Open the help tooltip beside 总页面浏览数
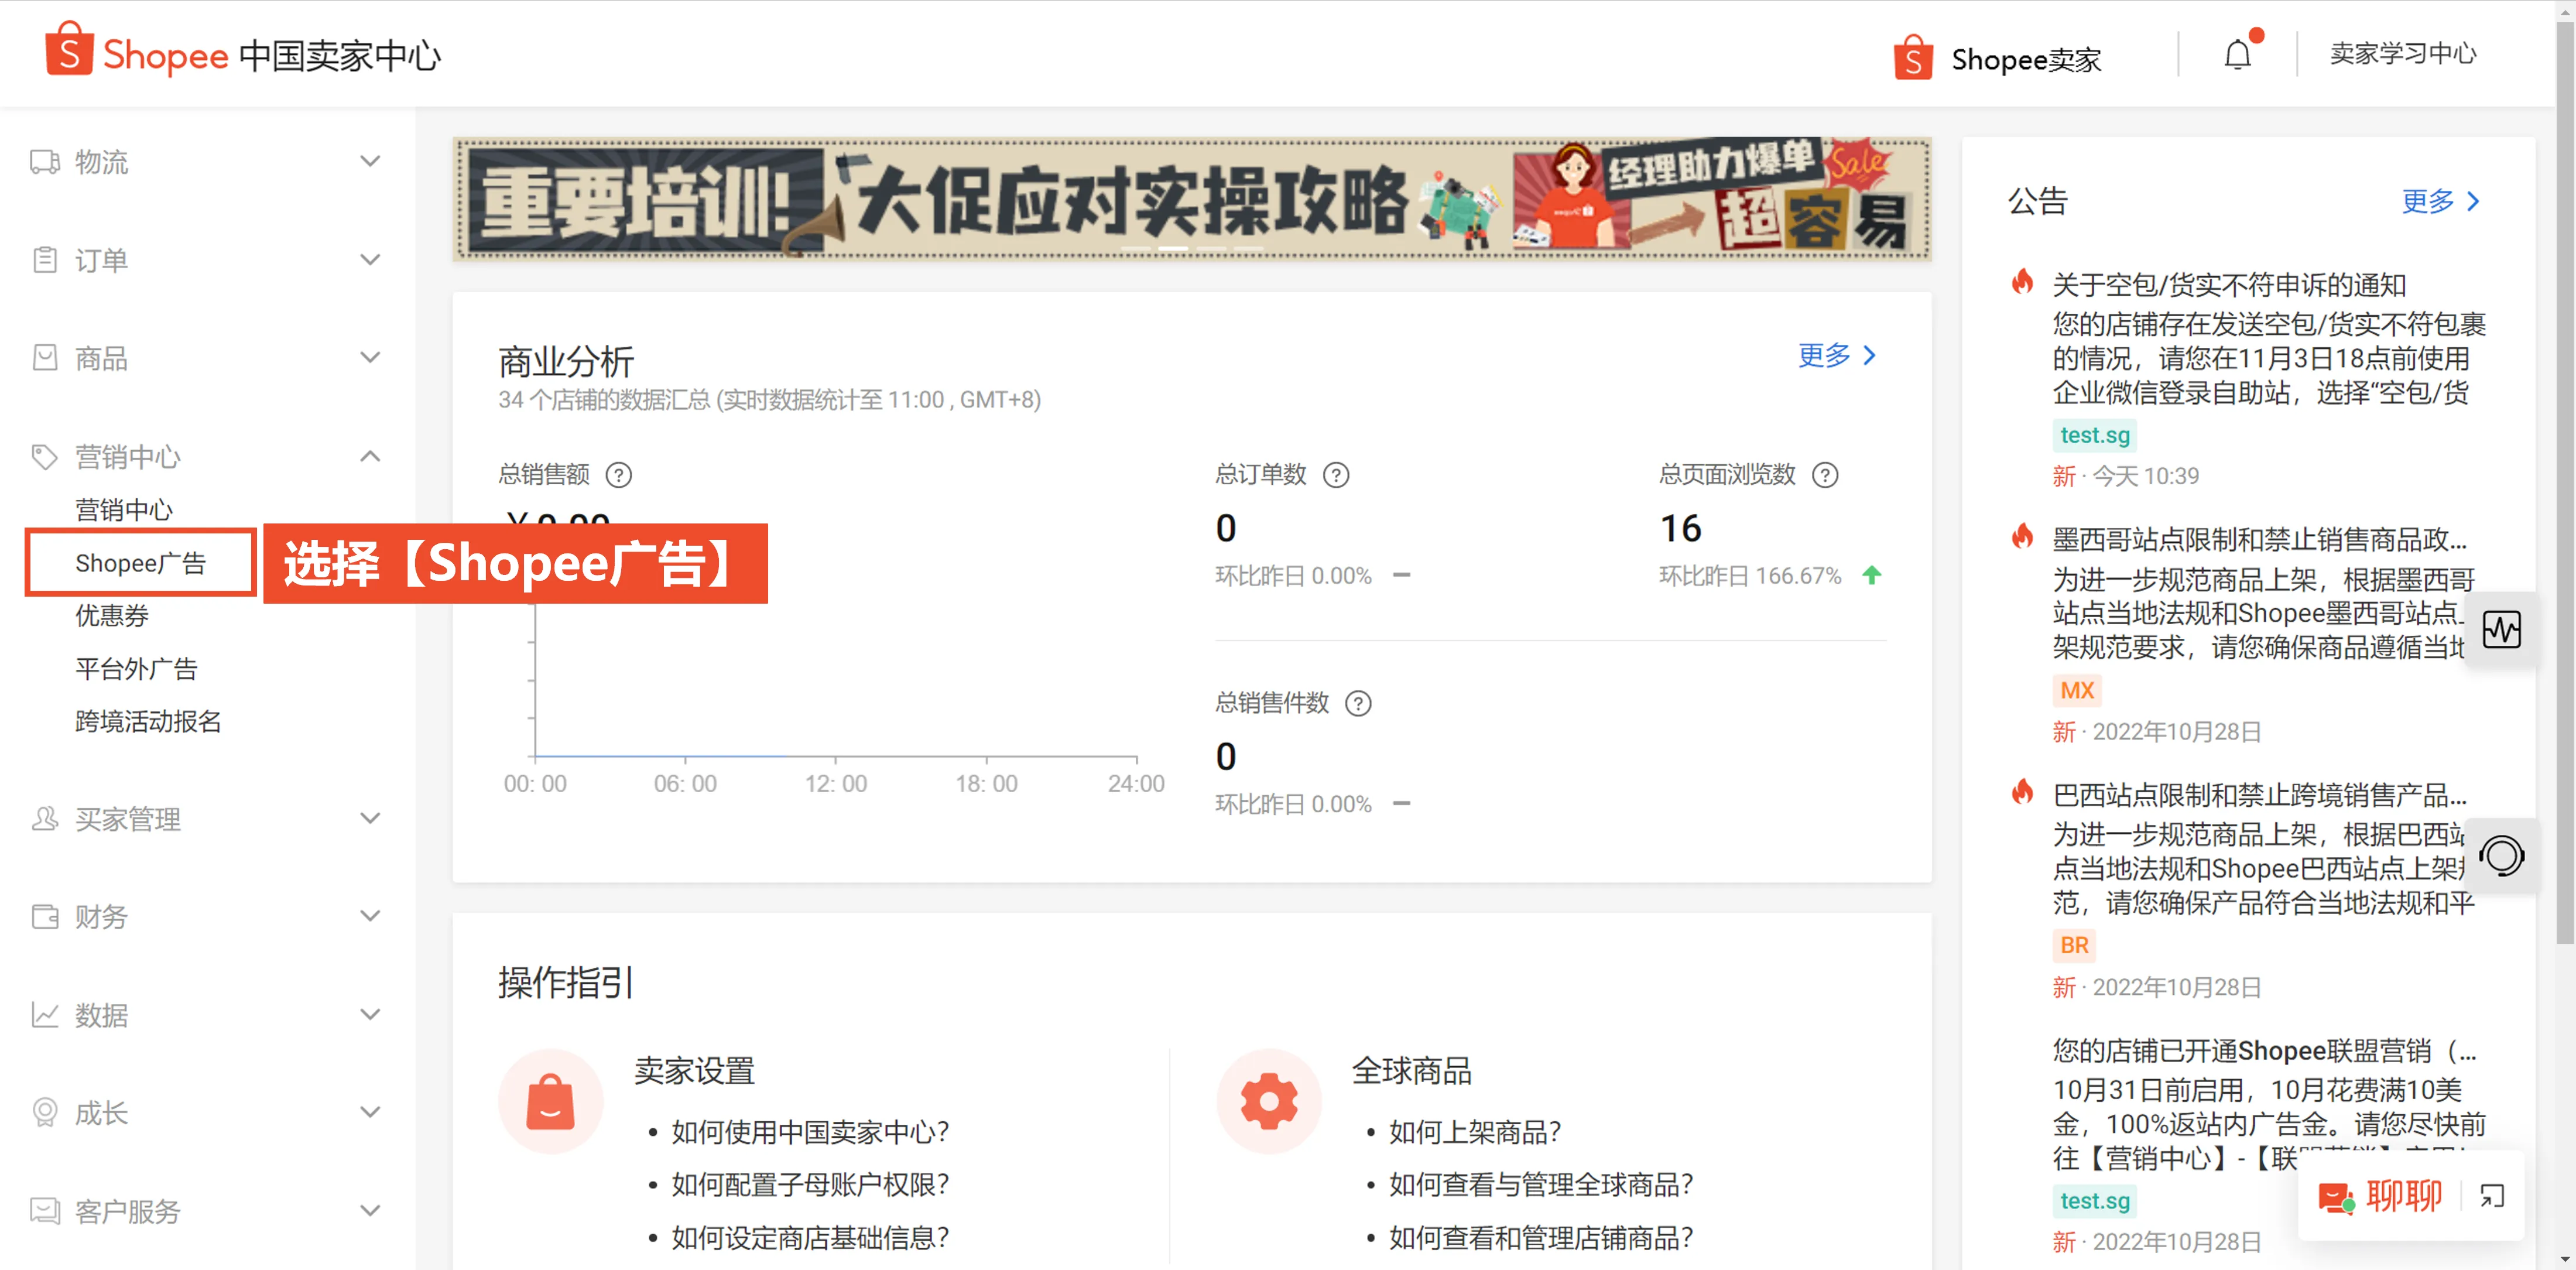 1826,475
